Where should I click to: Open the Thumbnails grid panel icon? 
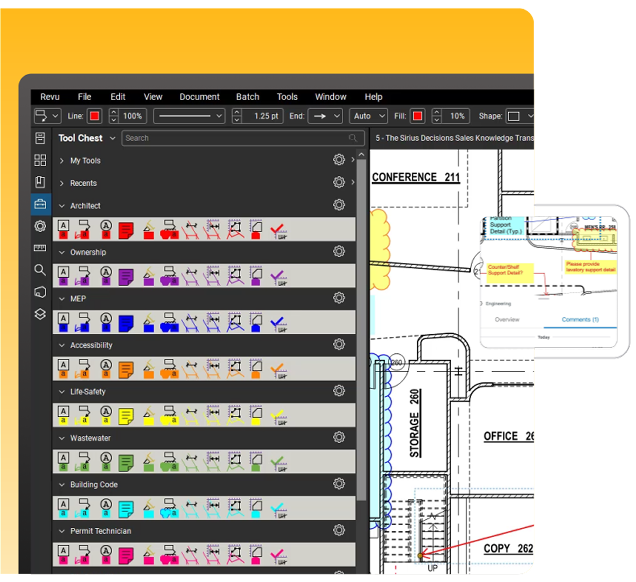click(40, 160)
